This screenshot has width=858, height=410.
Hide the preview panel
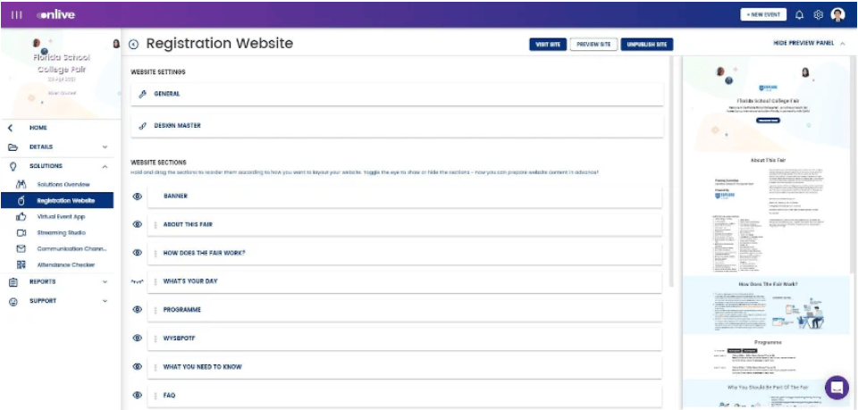pyautogui.click(x=809, y=43)
